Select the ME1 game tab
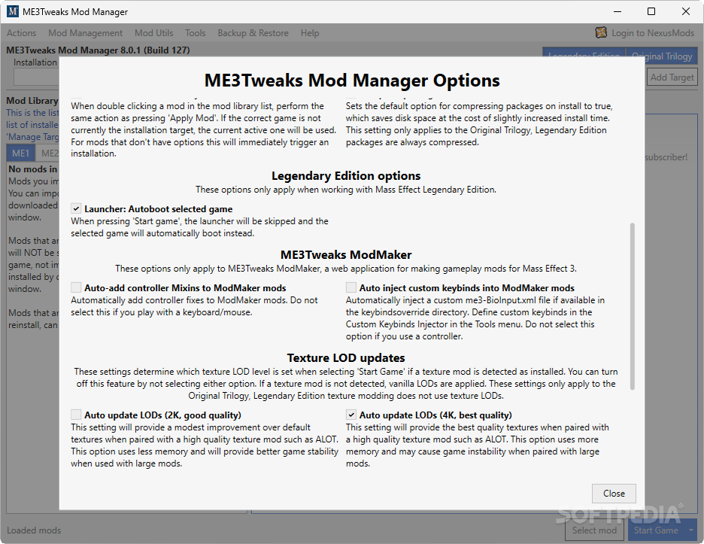Screen dimensions: 704x544 coord(20,153)
